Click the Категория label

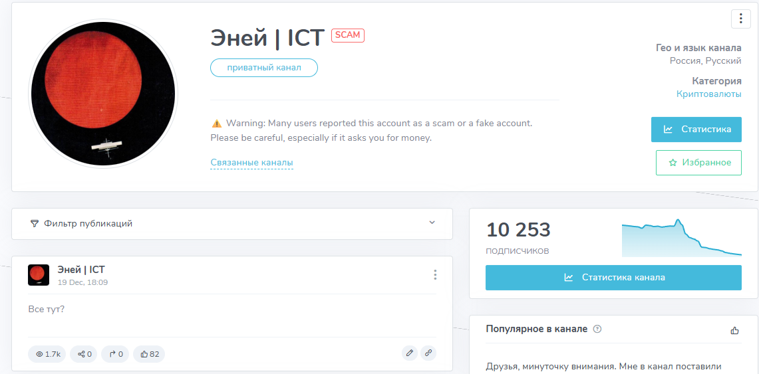pos(717,80)
